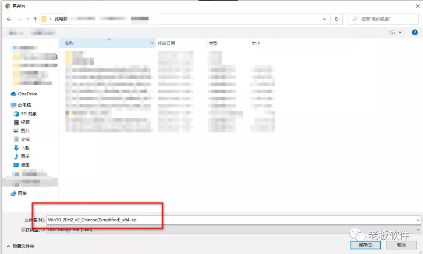423x254 pixels.
Task: Go up one folder level
Action: tap(36, 18)
